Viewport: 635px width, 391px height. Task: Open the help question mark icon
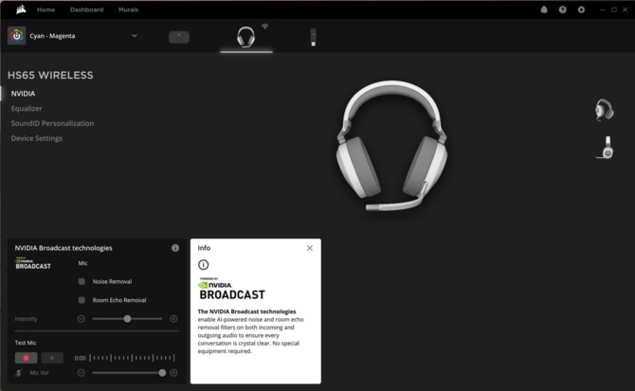coord(563,9)
